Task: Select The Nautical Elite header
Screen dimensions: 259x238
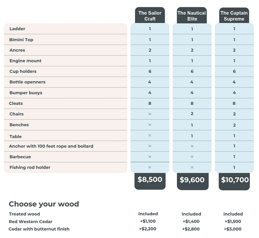Action: [x=192, y=15]
